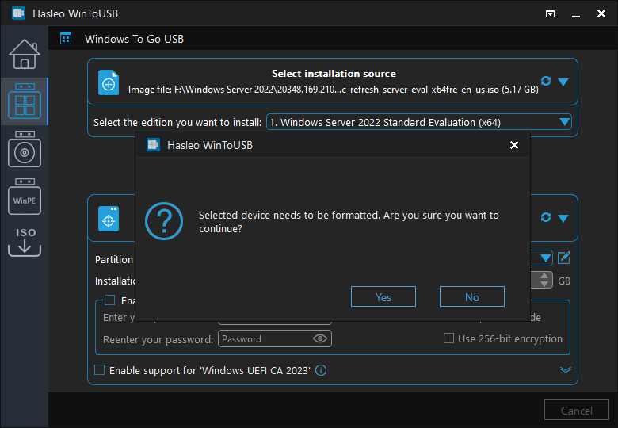Go to Home in the sidebar
Image resolution: width=618 pixels, height=428 pixels.
(25, 54)
